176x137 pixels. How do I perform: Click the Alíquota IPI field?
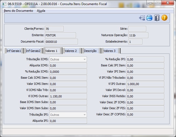(x=68, y=121)
